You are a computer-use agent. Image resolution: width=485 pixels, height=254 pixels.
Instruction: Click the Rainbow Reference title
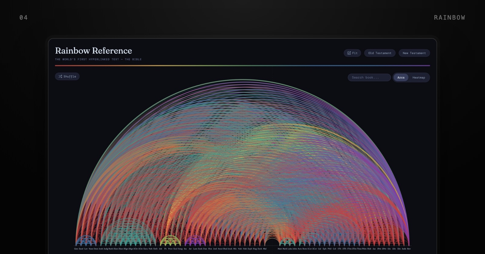click(x=94, y=50)
